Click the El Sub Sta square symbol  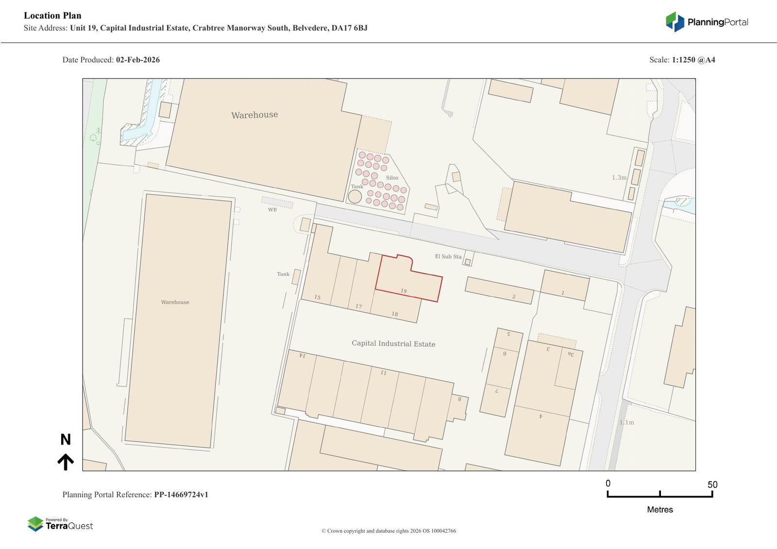pos(468,262)
